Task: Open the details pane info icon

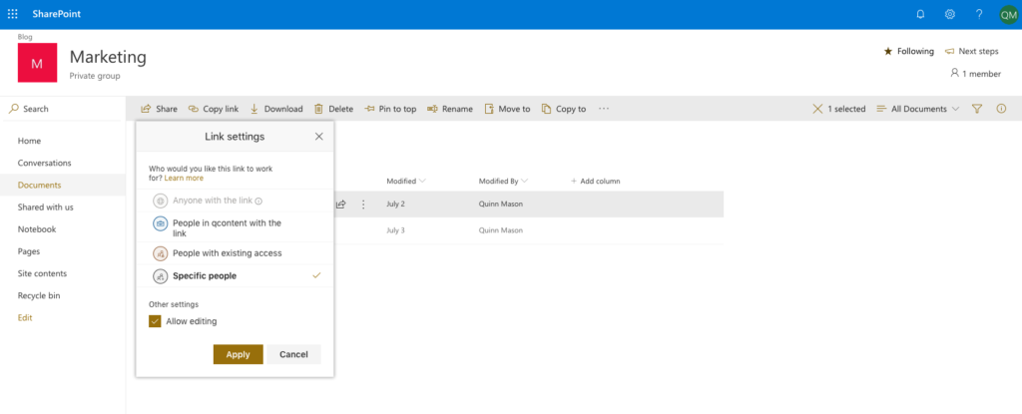Action: [1001, 109]
